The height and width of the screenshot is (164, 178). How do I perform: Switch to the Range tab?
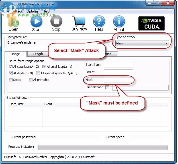[x=15, y=54]
